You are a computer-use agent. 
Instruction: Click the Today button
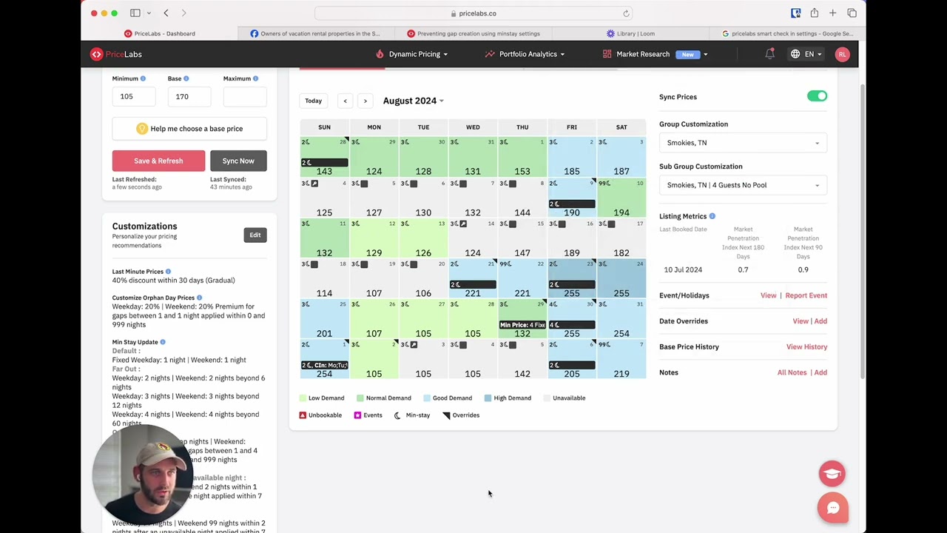click(x=313, y=101)
